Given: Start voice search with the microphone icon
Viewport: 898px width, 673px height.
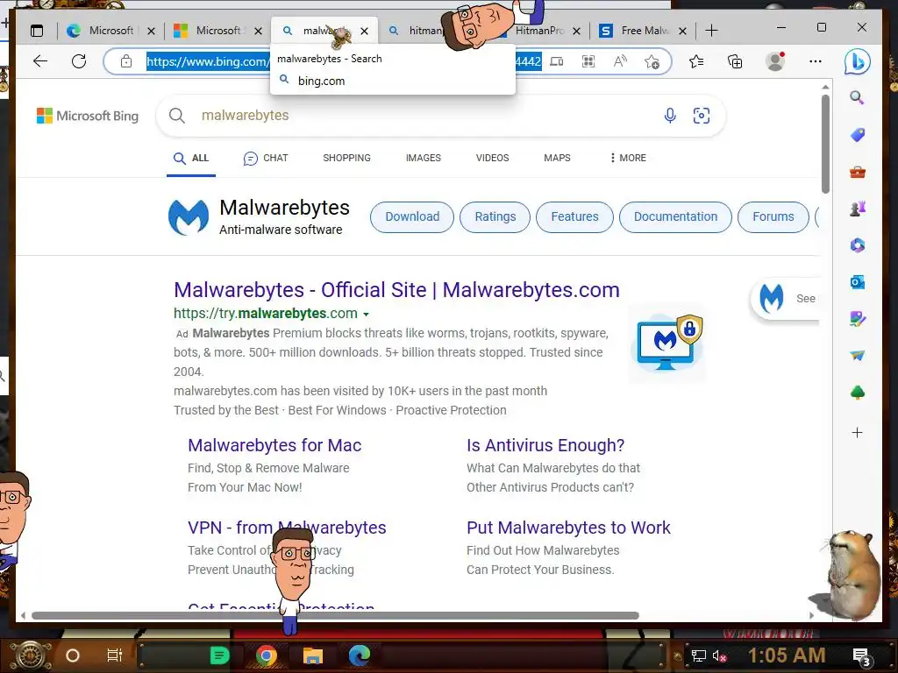Looking at the screenshot, I should pos(670,116).
